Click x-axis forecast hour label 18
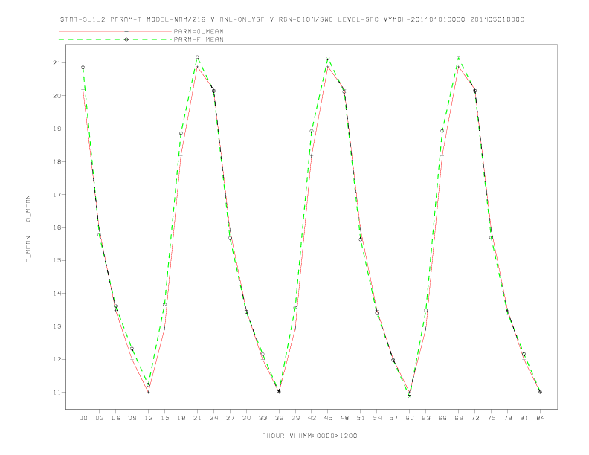 click(181, 418)
